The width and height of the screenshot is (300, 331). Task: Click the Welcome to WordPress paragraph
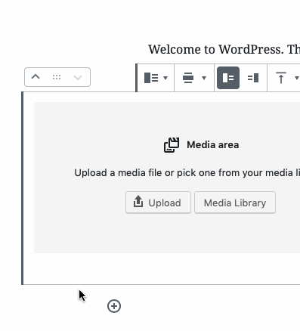tap(224, 49)
